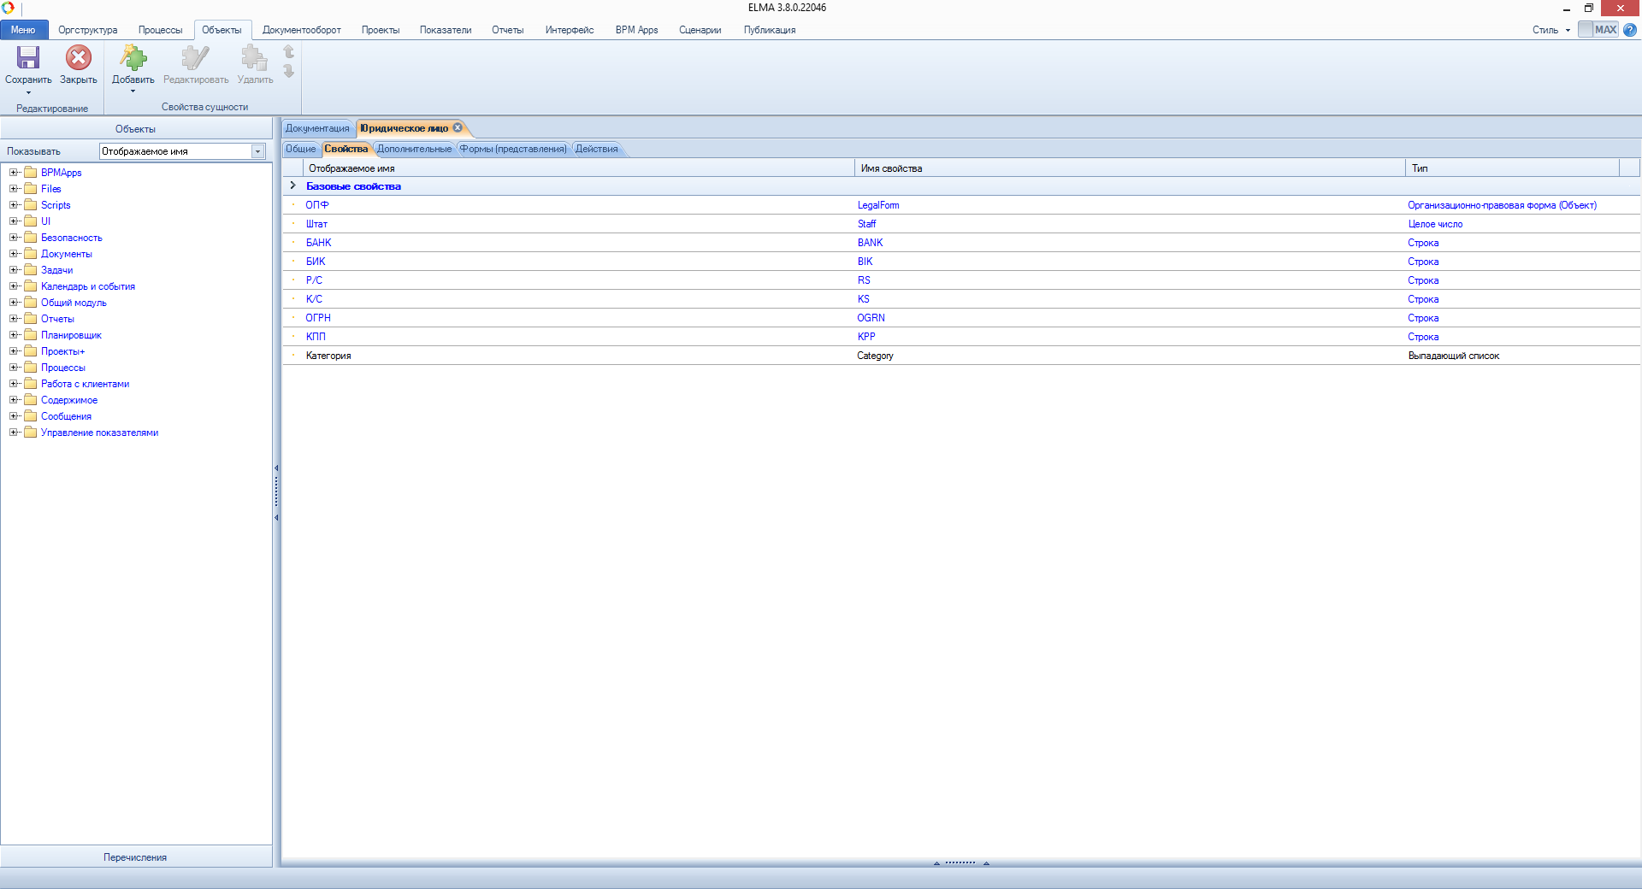Open the Процессы ribbon tab
Screen dimensions: 1642x889
point(160,30)
